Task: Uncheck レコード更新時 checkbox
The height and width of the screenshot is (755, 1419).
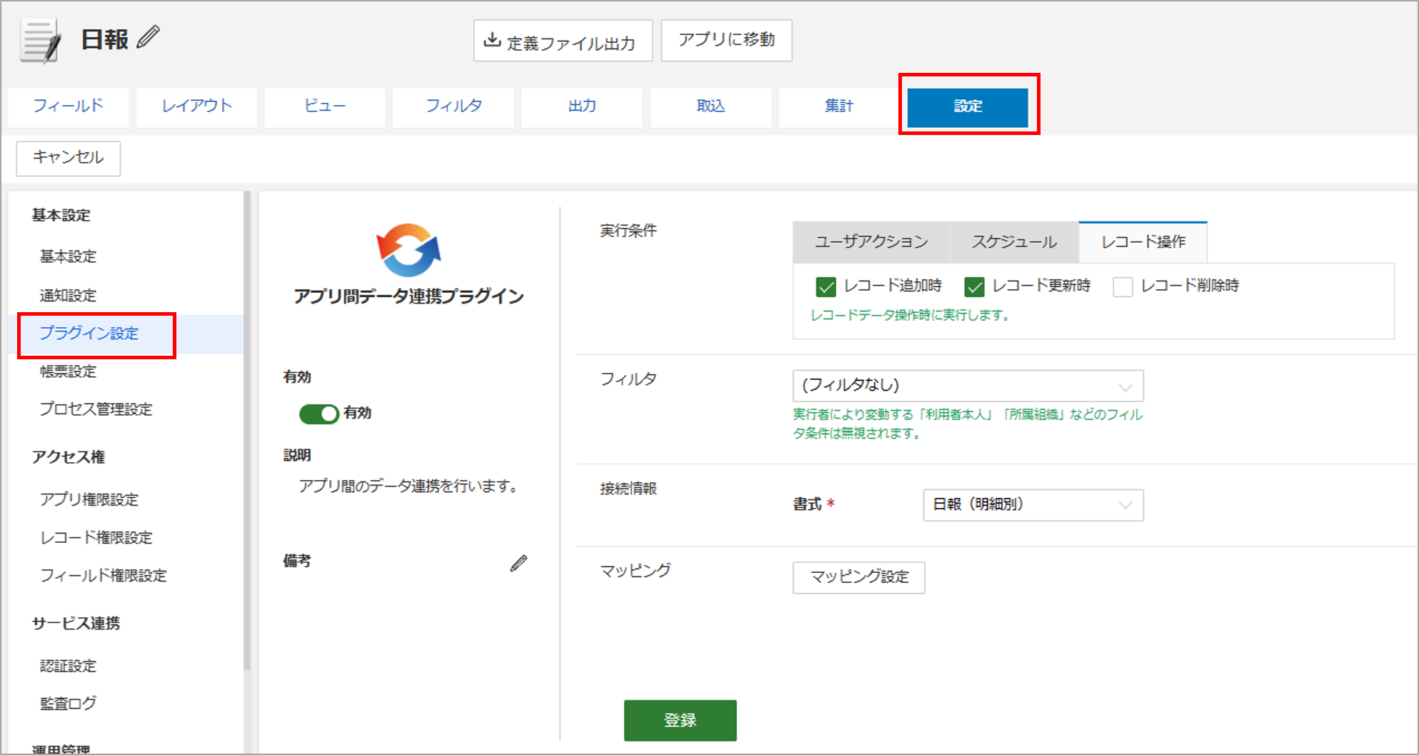Action: point(975,287)
